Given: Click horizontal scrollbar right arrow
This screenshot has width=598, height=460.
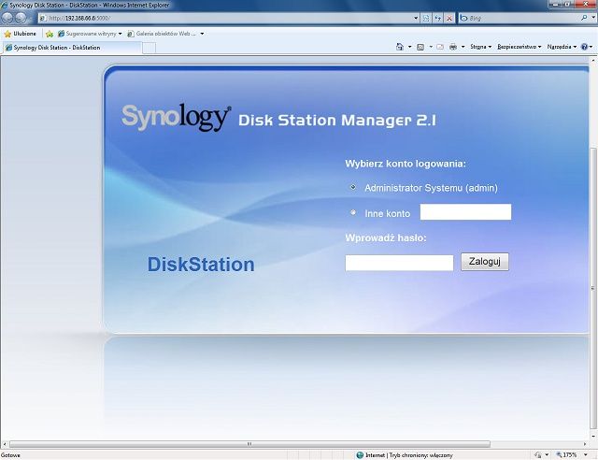Looking at the screenshot, I should coord(585,444).
